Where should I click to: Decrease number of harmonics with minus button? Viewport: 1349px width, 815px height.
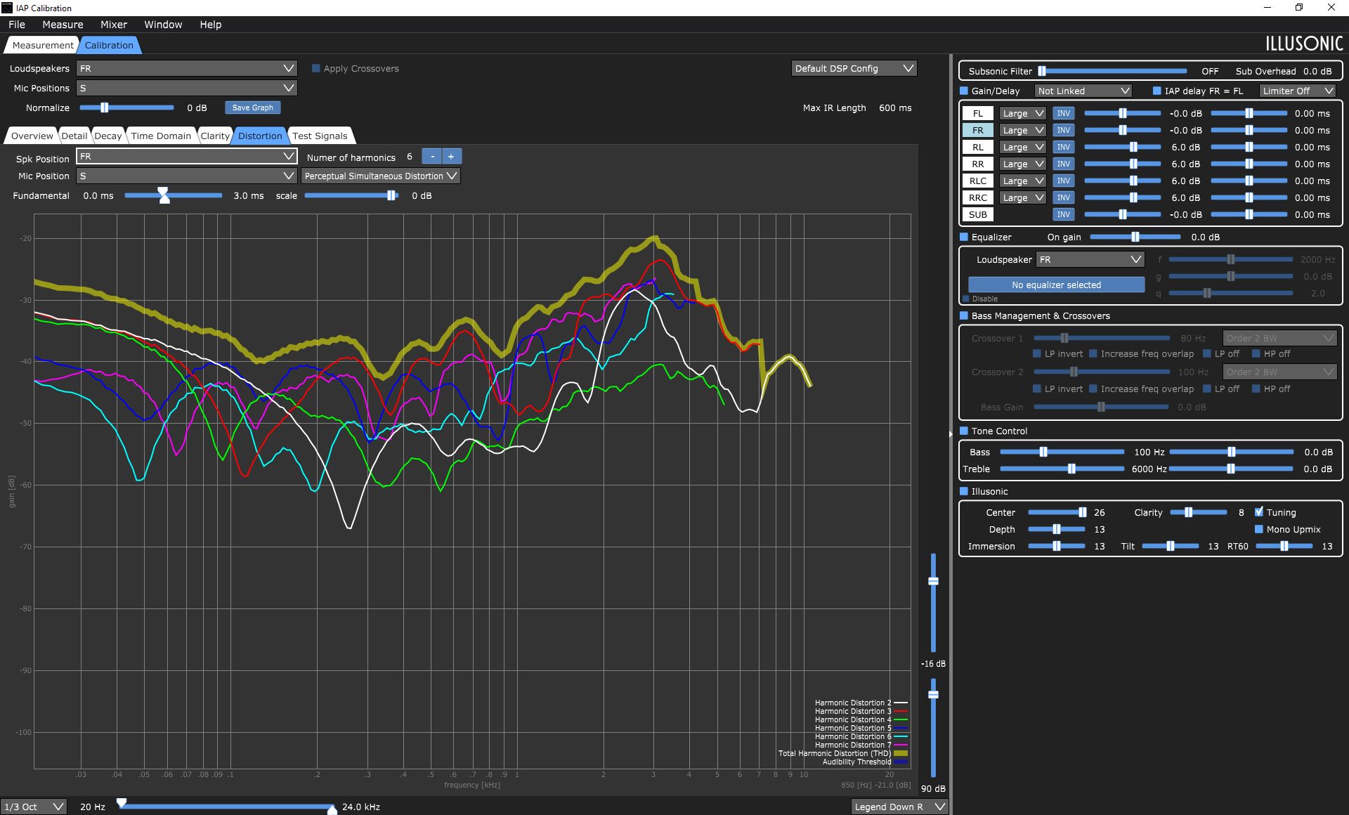(432, 157)
